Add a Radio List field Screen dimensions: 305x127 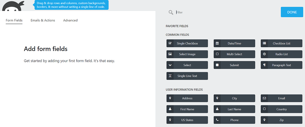point(281,54)
